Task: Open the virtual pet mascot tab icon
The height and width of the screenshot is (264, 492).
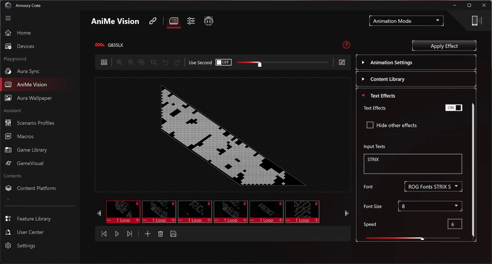Action: 209,21
